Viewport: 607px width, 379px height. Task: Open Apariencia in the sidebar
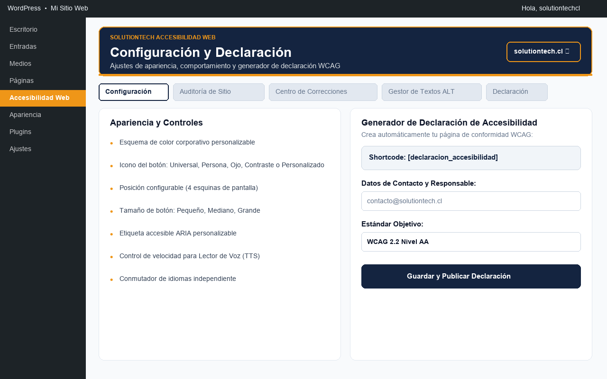(x=43, y=115)
